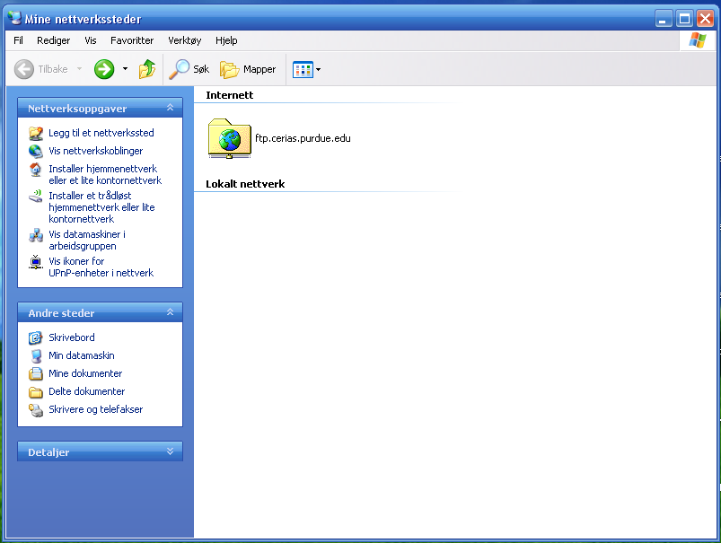Select the ftp.cerias.purdue.edu network folder icon
This screenshot has height=543, width=721.
point(230,138)
